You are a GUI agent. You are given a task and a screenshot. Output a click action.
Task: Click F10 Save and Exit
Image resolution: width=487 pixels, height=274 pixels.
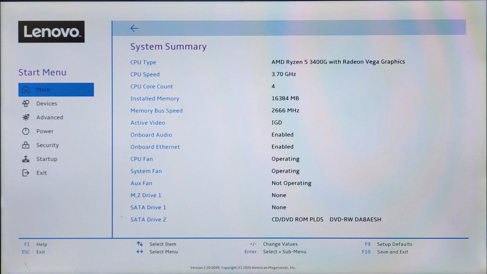click(385, 252)
